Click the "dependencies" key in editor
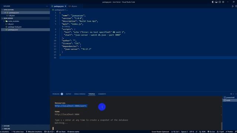237x133 pixels. click(70, 46)
